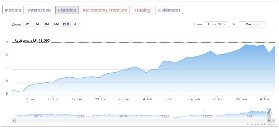Go to the Trading tab
This screenshot has width=279, height=129.
(x=142, y=10)
